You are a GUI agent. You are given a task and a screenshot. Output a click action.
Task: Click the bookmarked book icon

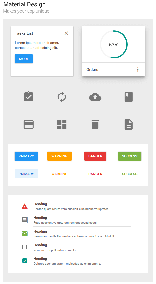tap(129, 97)
